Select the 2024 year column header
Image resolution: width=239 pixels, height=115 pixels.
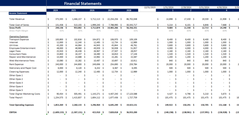pyautogui.click(x=55, y=10)
